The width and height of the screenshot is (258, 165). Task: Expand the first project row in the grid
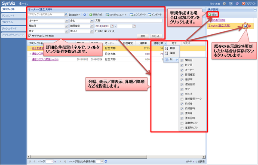tap(30, 48)
